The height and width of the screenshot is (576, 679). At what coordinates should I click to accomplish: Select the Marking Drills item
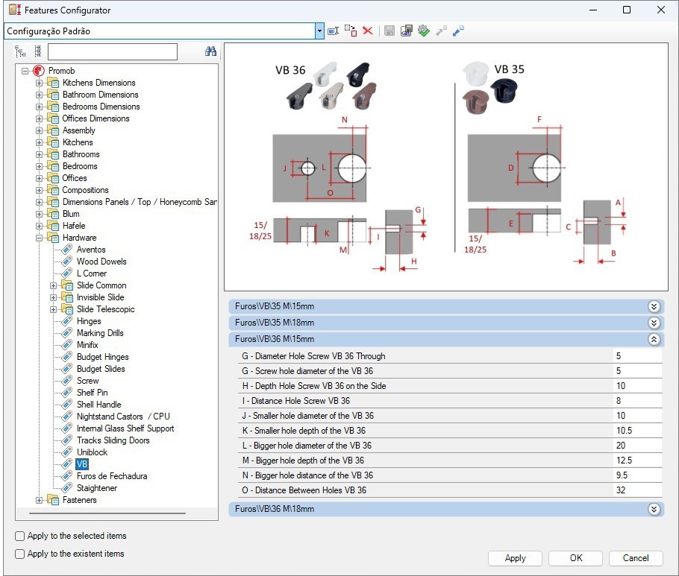100,333
